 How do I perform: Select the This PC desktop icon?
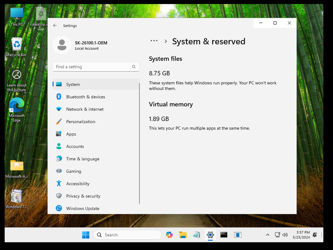[17, 17]
